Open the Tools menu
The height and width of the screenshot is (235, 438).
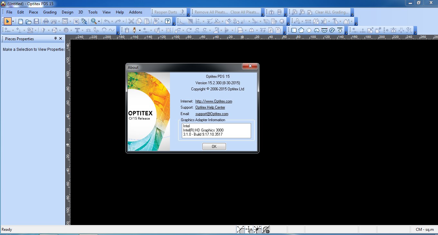(93, 12)
